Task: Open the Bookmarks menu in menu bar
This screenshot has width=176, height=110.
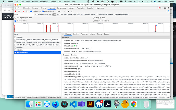Action: click(x=44, y=2)
